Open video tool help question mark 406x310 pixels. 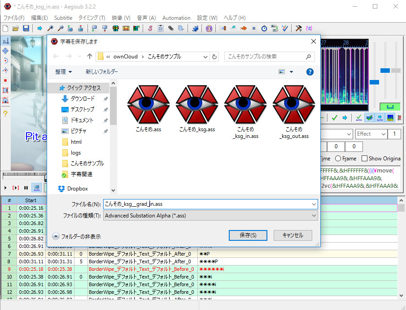pyautogui.click(x=5, y=113)
